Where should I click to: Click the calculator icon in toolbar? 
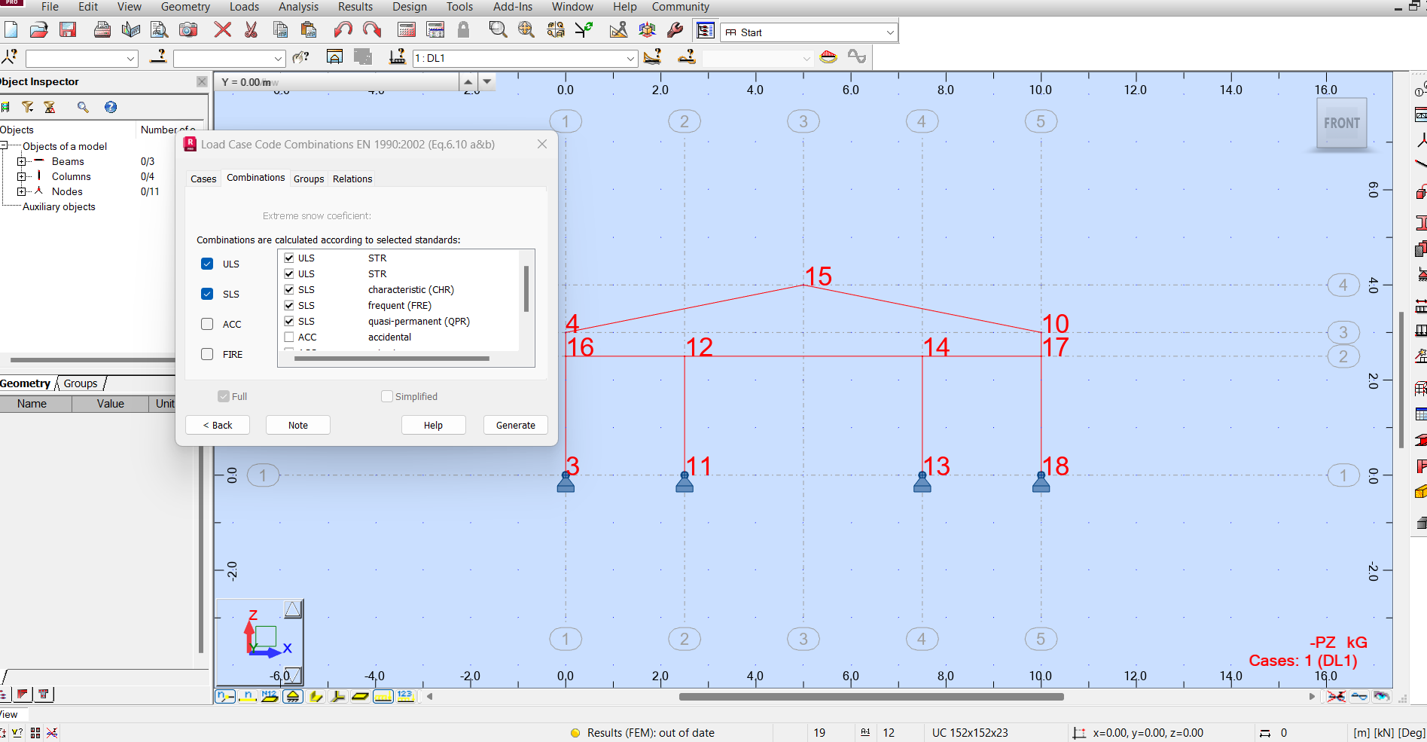(407, 30)
